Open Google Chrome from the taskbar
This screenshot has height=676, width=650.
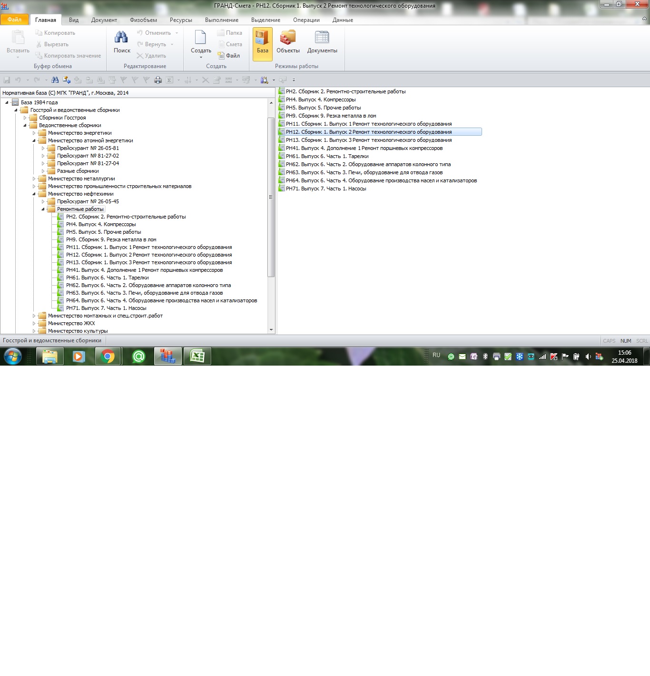pos(108,356)
